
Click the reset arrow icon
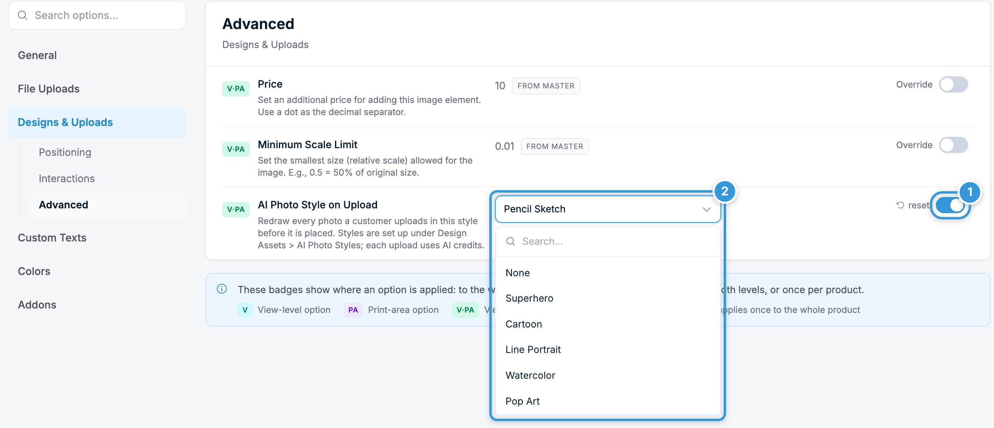[x=900, y=205]
